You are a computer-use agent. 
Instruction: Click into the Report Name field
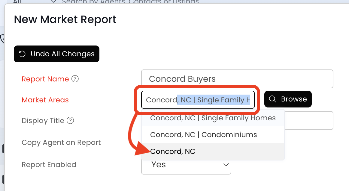point(237,79)
